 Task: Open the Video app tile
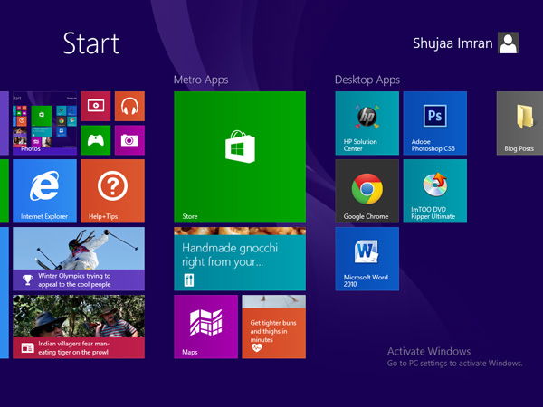pyautogui.click(x=96, y=106)
